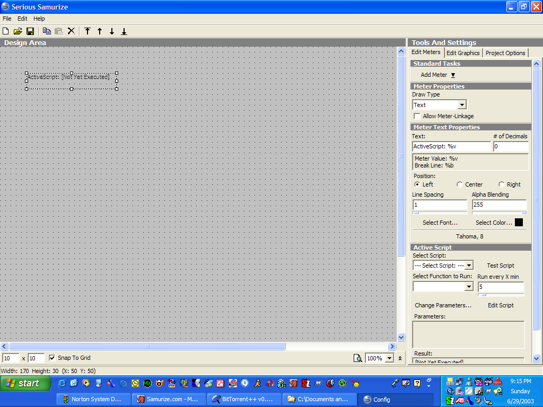Click the Line Spacing slider

(440, 213)
